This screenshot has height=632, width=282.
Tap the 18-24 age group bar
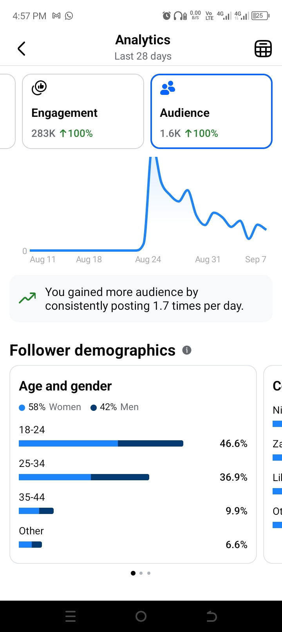click(101, 443)
